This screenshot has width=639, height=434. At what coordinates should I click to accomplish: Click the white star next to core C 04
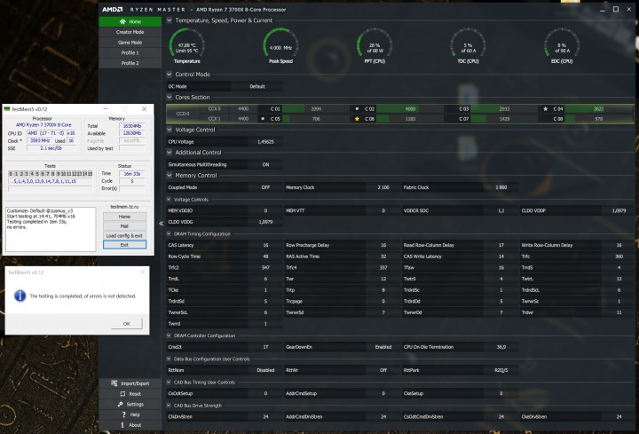546,109
